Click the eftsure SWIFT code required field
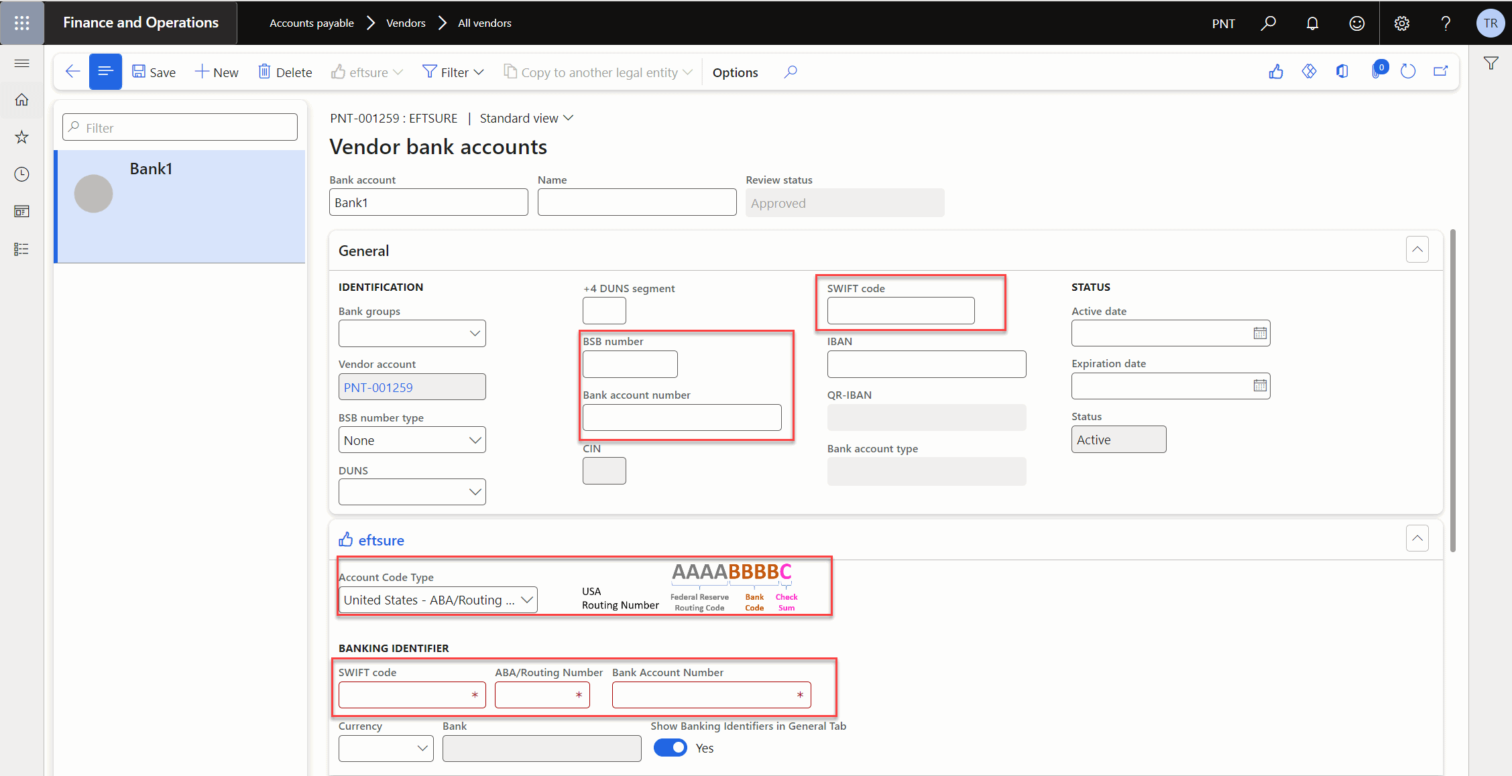Image resolution: width=1512 pixels, height=776 pixels. coord(412,695)
